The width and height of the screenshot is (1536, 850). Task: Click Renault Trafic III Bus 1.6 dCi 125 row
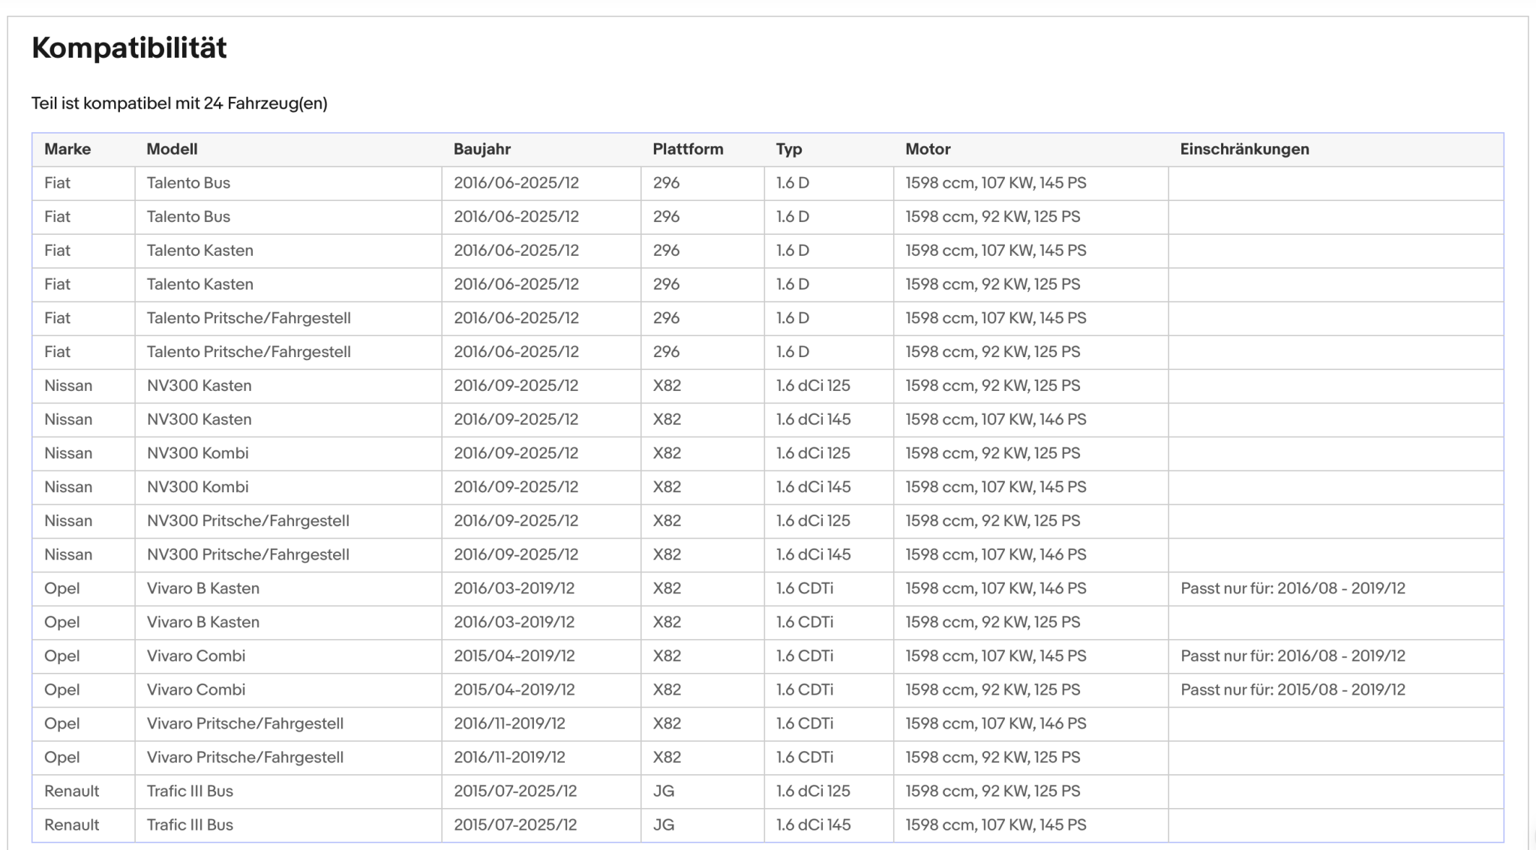(x=767, y=791)
